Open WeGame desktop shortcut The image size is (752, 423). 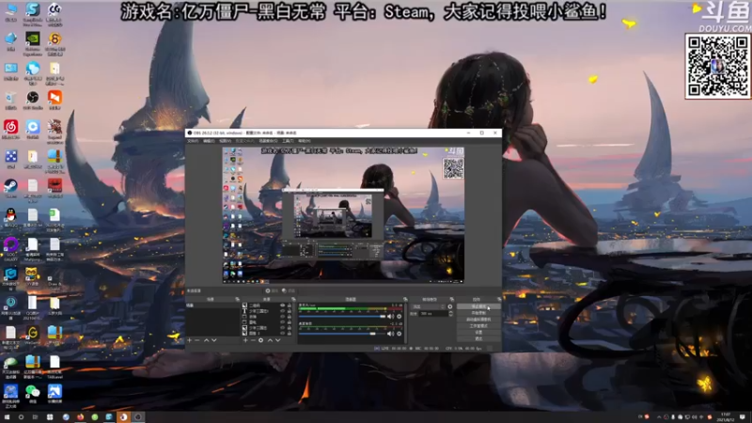click(x=33, y=335)
